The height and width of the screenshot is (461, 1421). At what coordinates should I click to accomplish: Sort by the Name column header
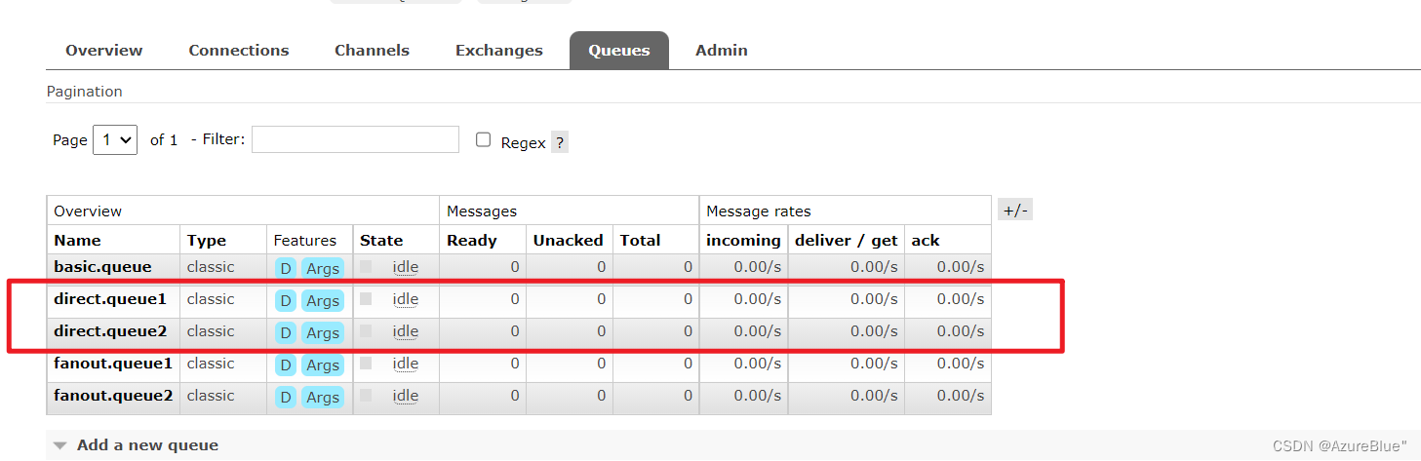point(77,240)
